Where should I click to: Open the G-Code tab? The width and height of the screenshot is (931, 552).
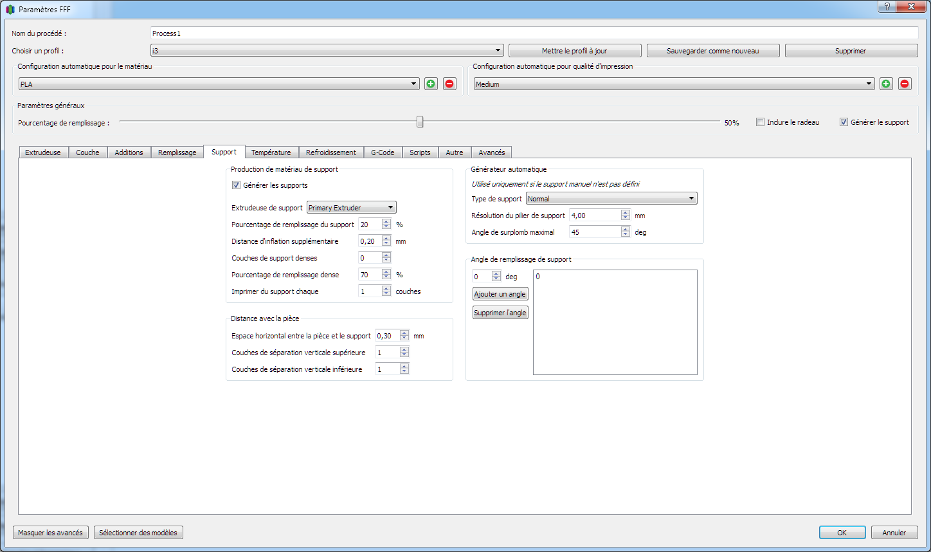383,152
